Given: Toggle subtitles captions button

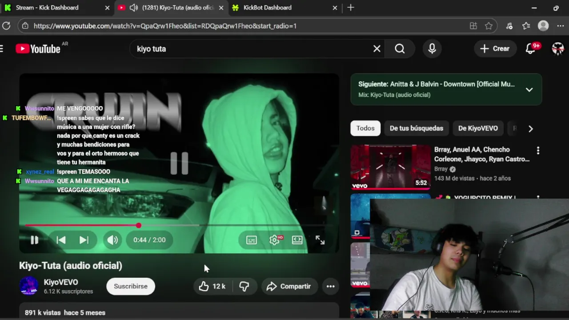Looking at the screenshot, I should 252,240.
